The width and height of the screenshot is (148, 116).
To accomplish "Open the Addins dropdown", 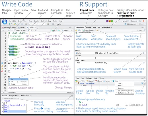I will 59,24.
